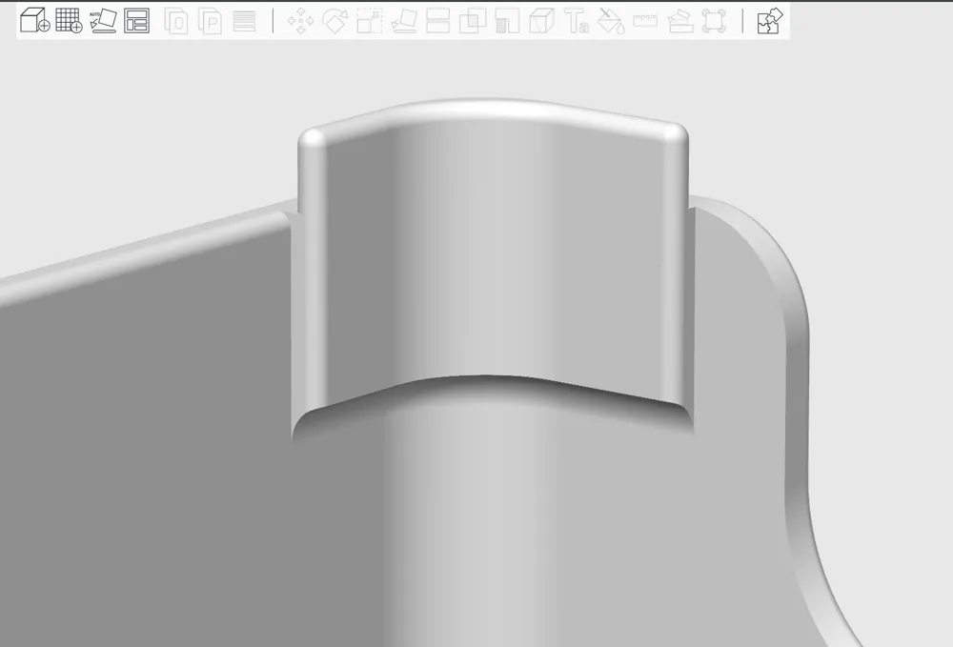
Task: Select the Color painting bucket tool
Action: [611, 21]
